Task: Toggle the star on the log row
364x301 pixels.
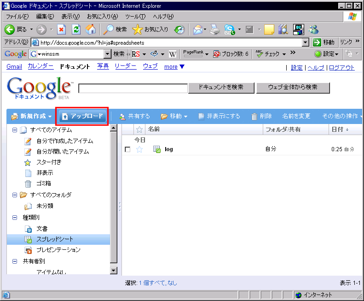Action: tap(139, 149)
